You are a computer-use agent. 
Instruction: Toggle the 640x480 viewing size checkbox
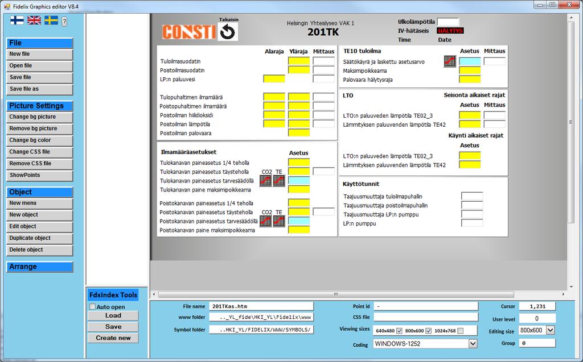coord(399,330)
